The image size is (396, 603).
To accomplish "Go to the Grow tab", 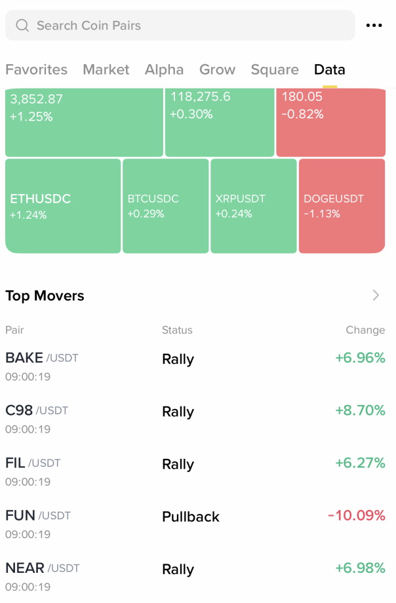I will pos(217,69).
